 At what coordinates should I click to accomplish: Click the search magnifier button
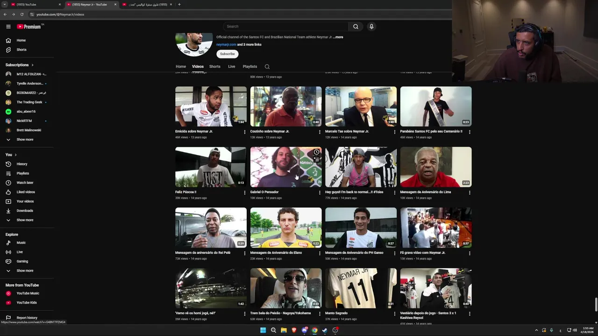(356, 27)
